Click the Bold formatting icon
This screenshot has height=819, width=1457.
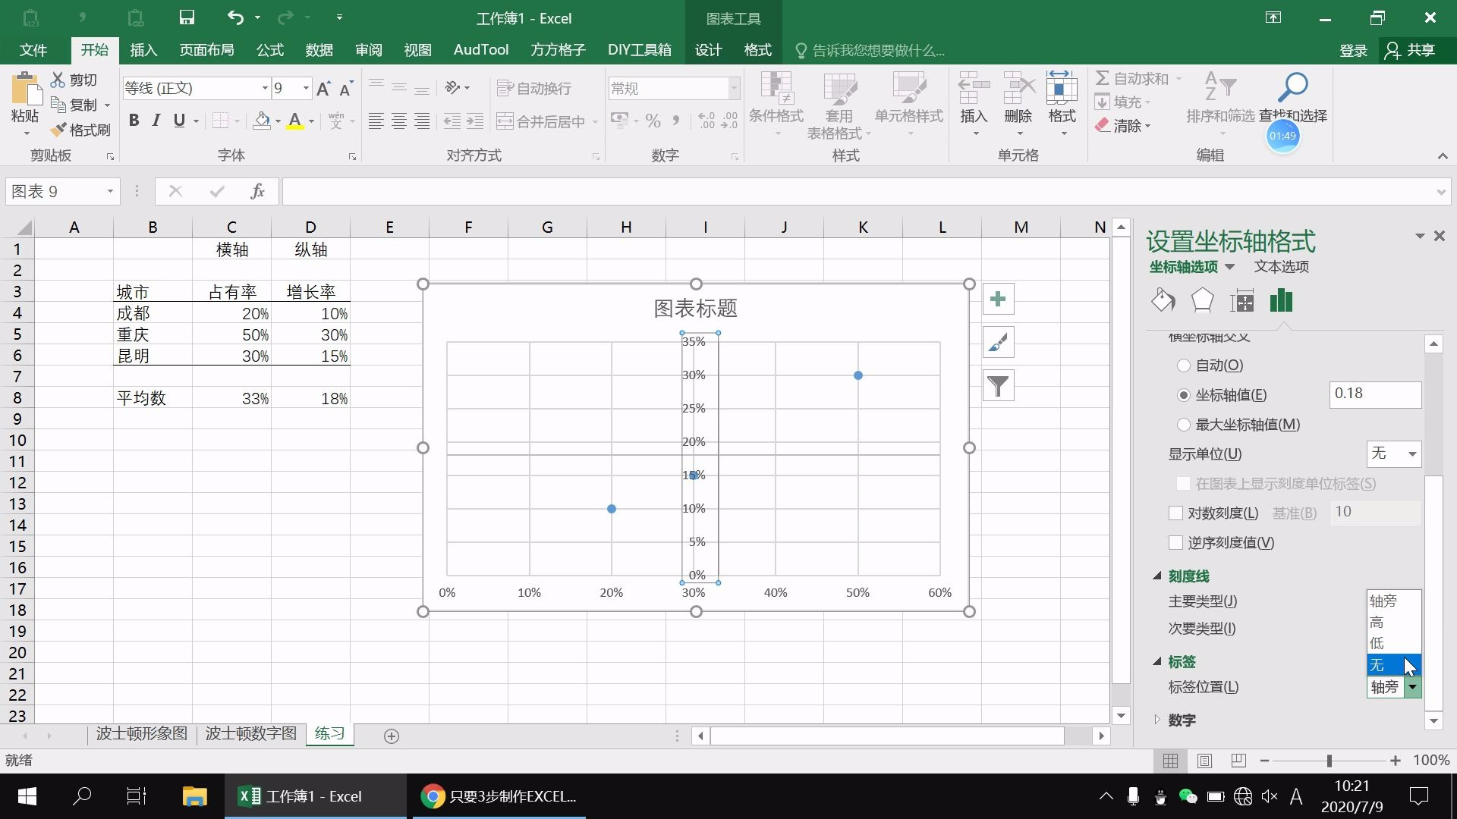[x=134, y=120]
